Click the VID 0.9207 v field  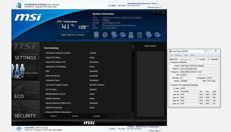point(185,75)
